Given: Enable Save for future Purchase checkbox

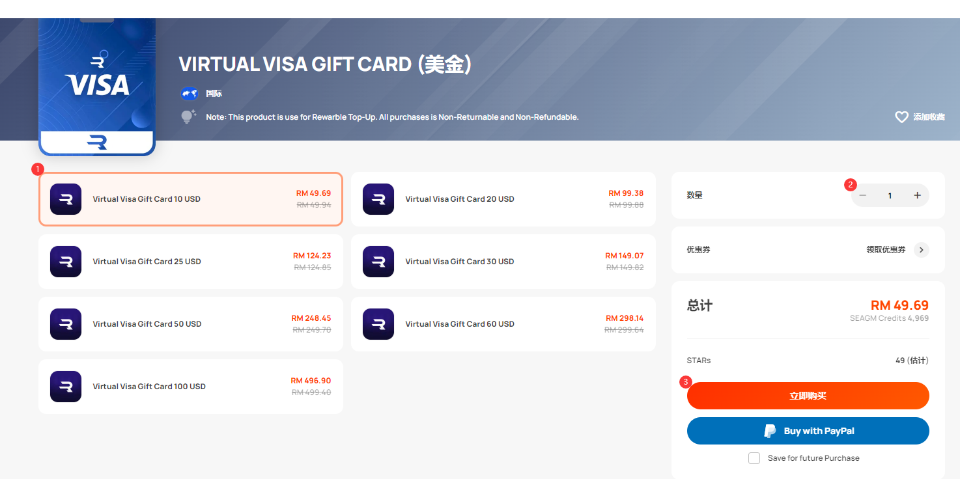Looking at the screenshot, I should coord(754,458).
